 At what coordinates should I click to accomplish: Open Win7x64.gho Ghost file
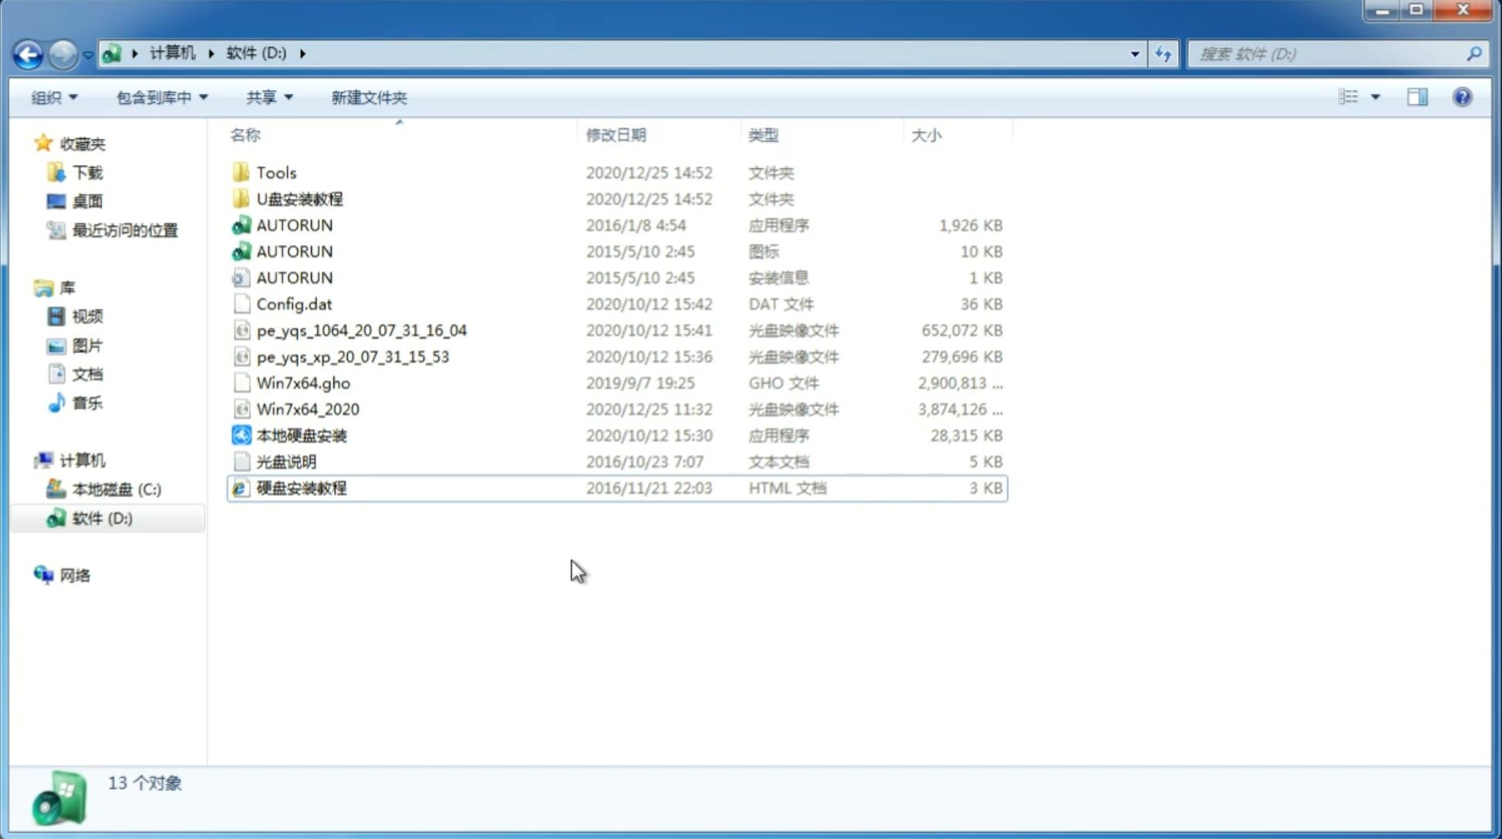click(x=303, y=382)
